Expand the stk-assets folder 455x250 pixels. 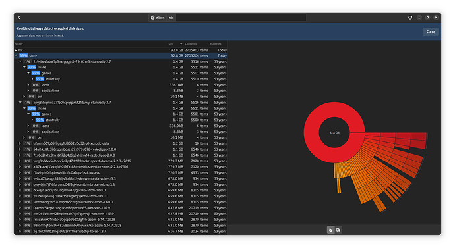click(20, 173)
